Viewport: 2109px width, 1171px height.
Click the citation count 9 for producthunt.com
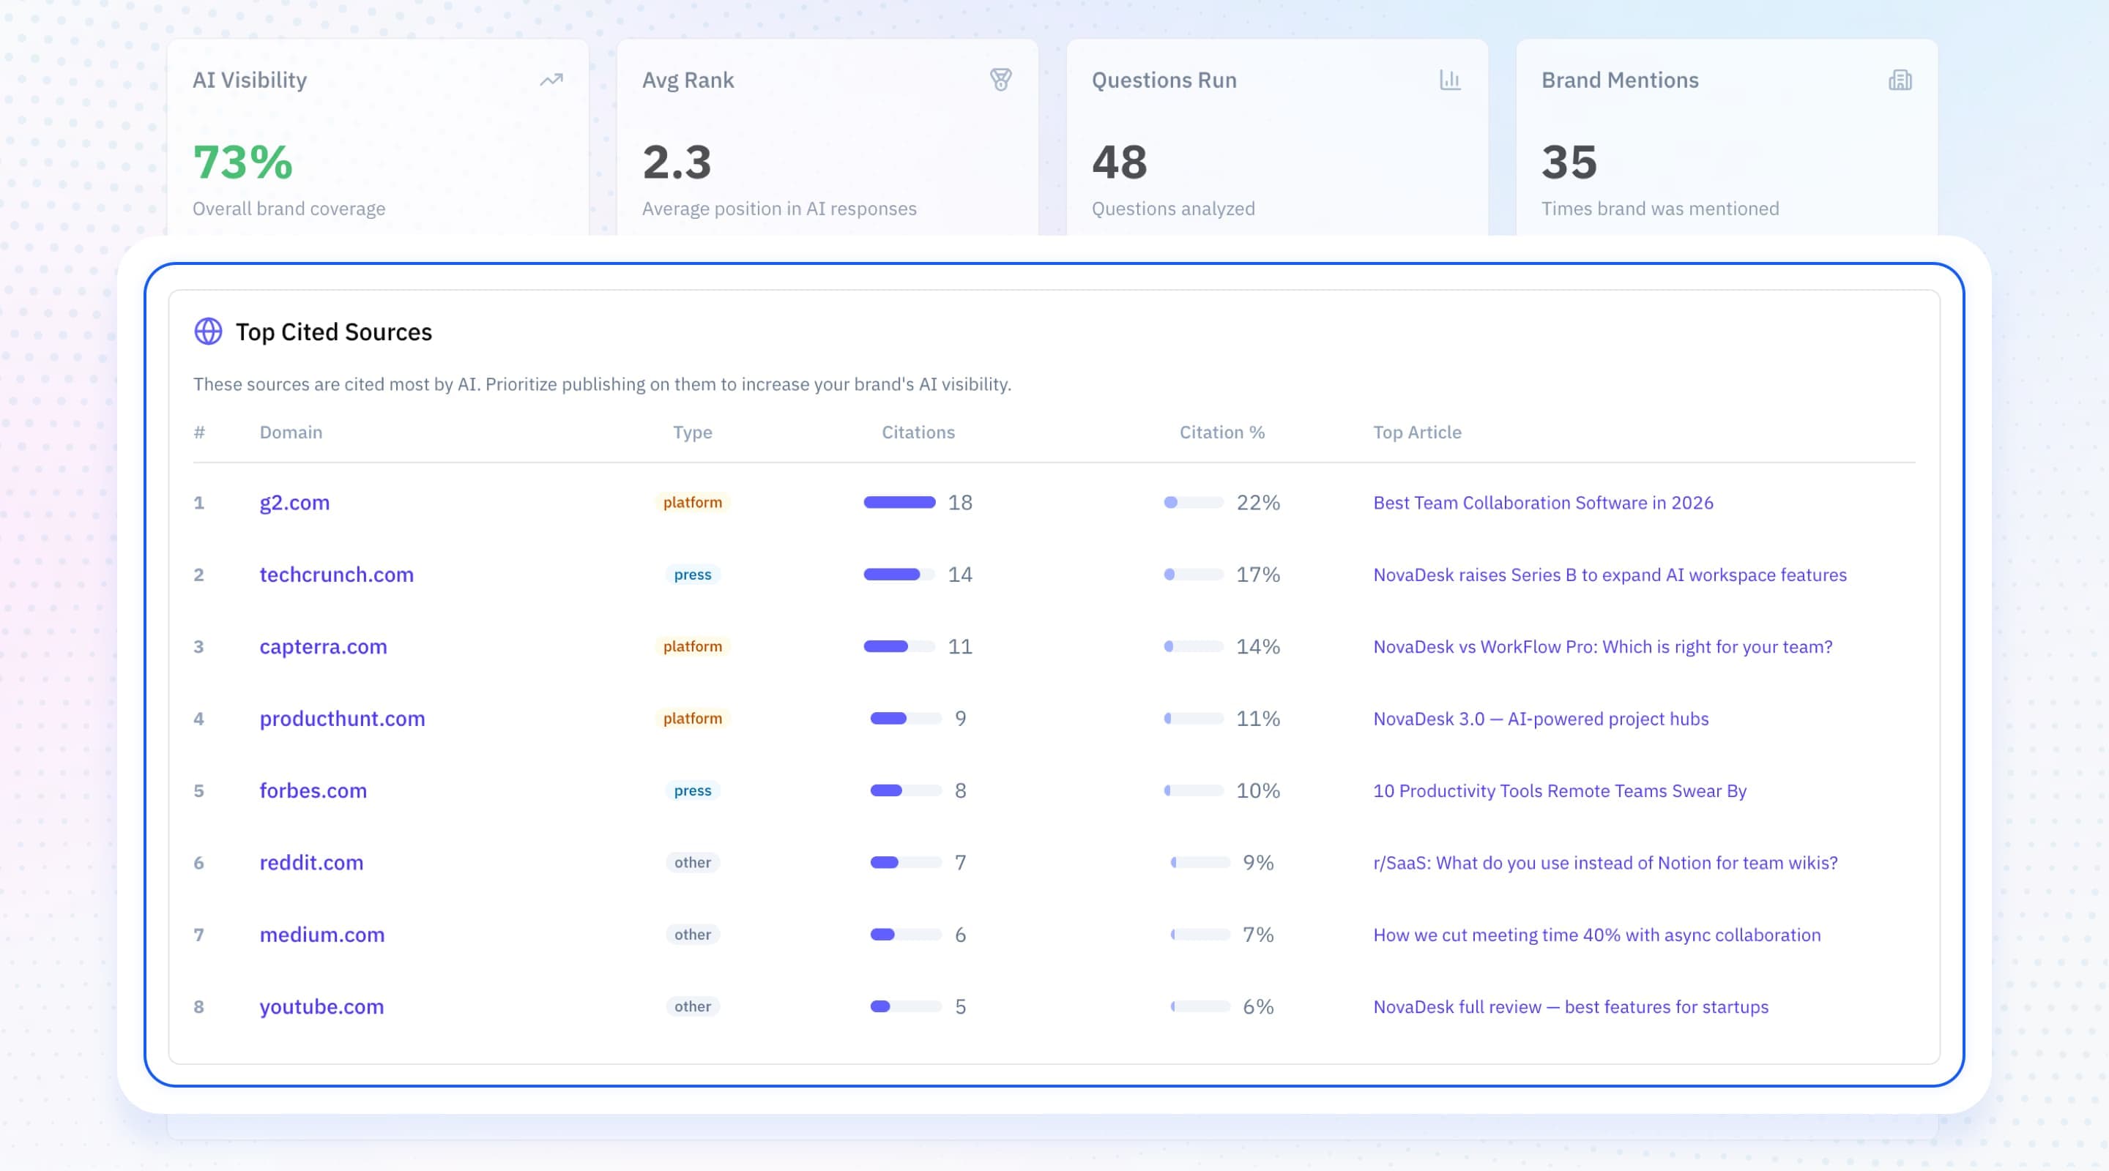click(x=960, y=719)
